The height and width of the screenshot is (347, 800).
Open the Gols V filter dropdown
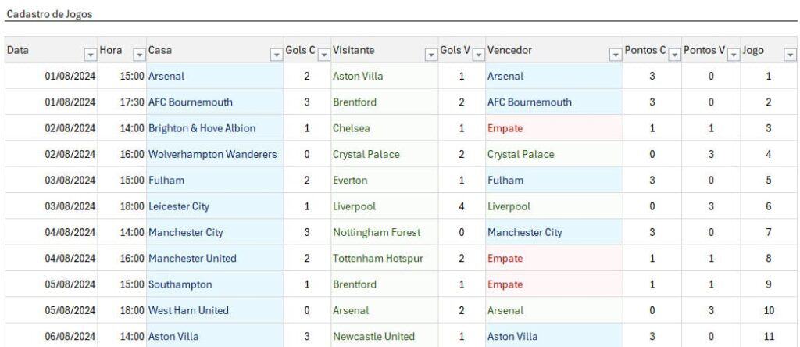tap(479, 54)
